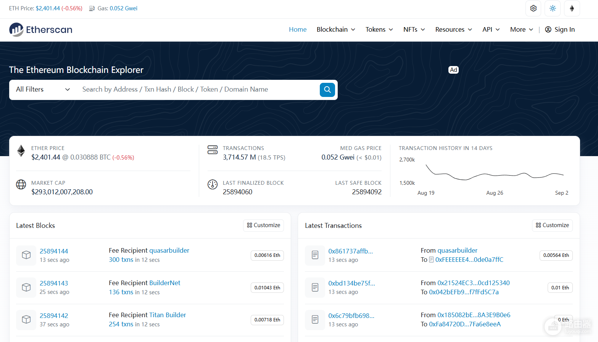598x342 pixels.
Task: Open sender address 0x185082bE...8A3E9B0e6
Action: [x=474, y=315]
